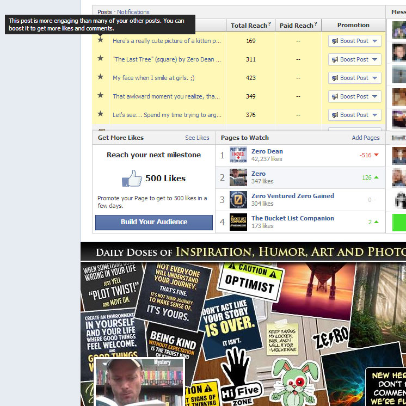
Task: Open 'That awkward moment you realize' post link
Action: [x=166, y=96]
